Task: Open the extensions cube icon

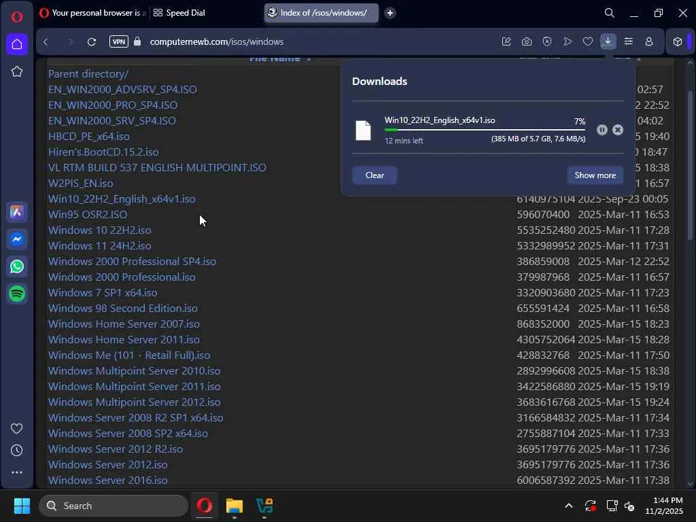Action: point(678,41)
